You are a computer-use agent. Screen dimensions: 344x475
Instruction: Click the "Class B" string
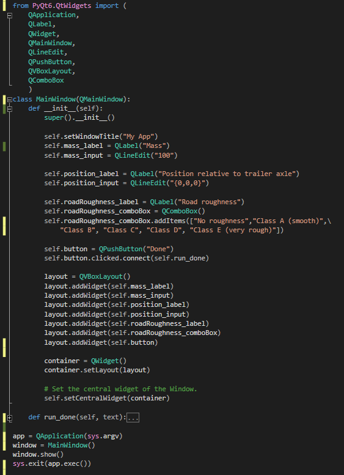click(x=78, y=230)
